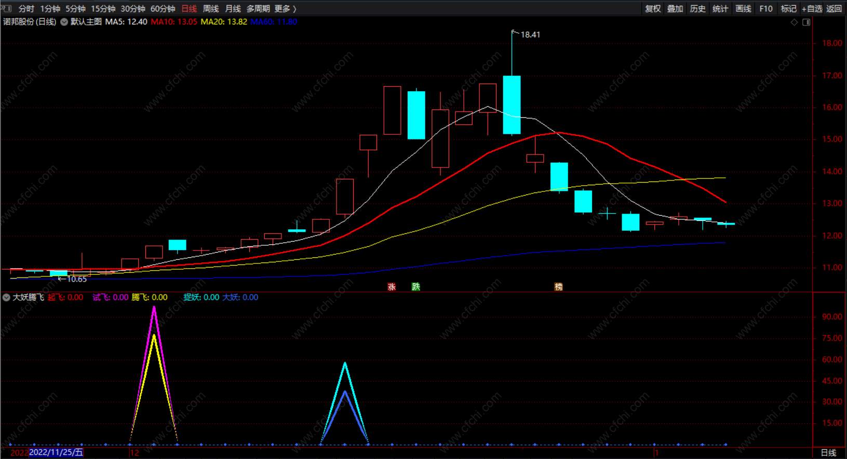The height and width of the screenshot is (459, 847).
Task: Click the green 跌 marker icon
Action: (416, 287)
